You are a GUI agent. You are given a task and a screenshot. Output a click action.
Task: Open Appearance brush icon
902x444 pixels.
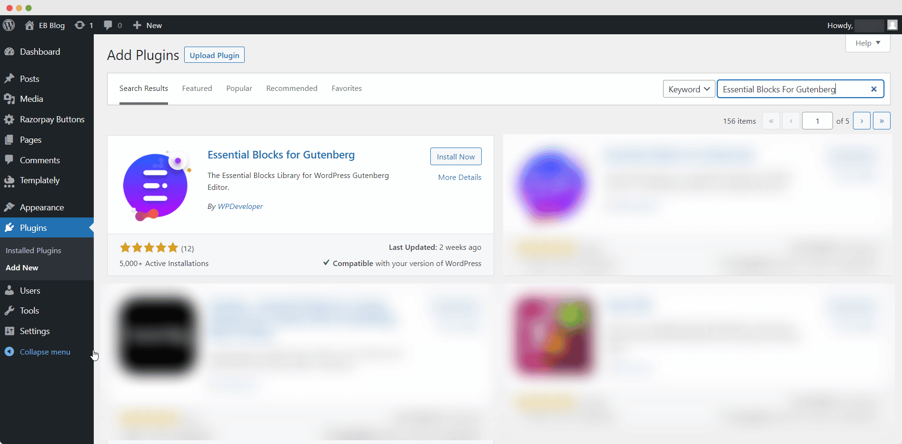point(9,207)
